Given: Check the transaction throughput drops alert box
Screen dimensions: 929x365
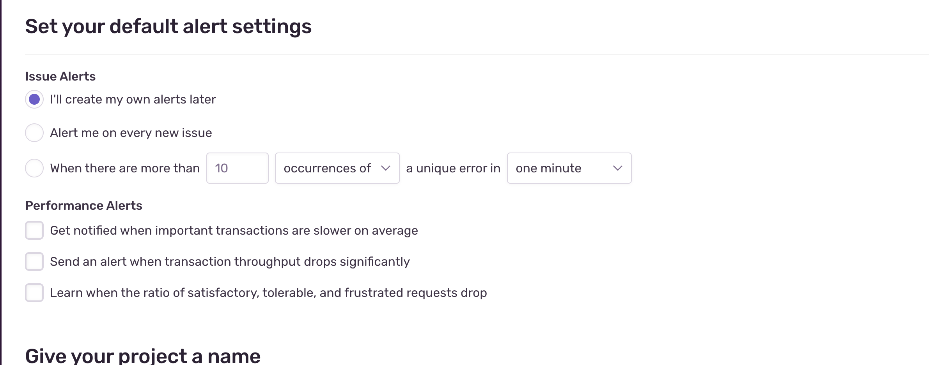Looking at the screenshot, I should (34, 261).
